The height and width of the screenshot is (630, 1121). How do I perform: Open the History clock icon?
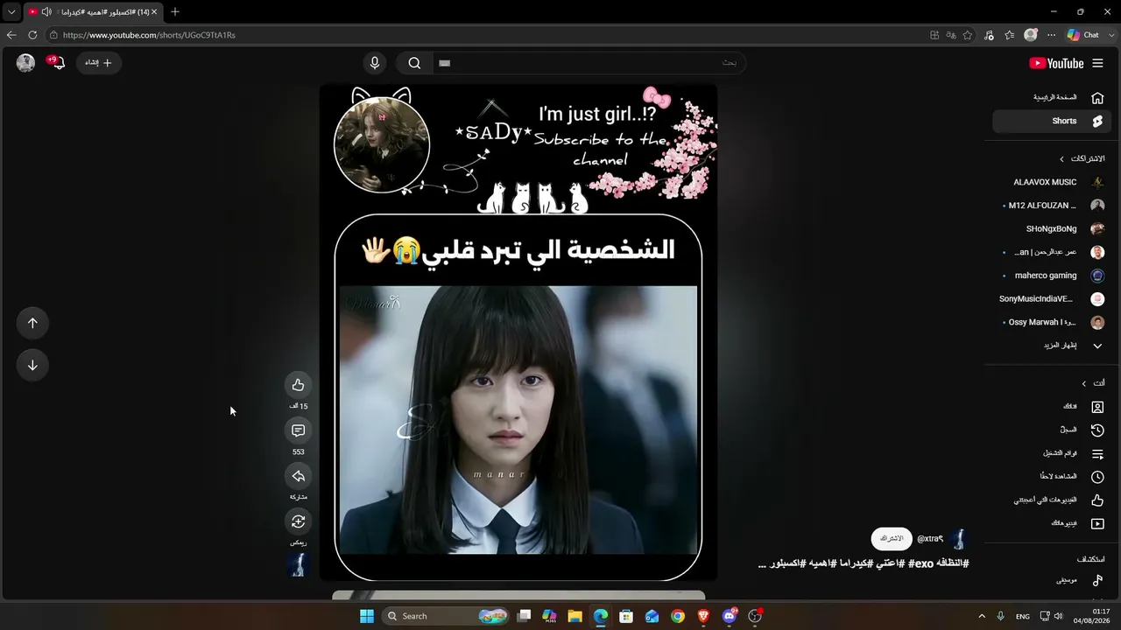pos(1097,430)
